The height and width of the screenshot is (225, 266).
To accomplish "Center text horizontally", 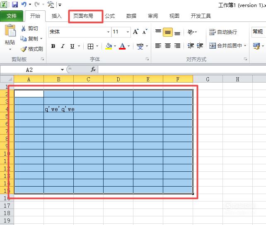I will coord(168,46).
